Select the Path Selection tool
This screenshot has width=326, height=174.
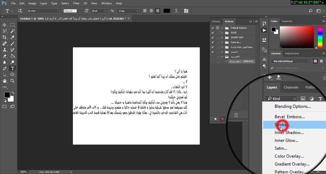[x=4, y=75]
